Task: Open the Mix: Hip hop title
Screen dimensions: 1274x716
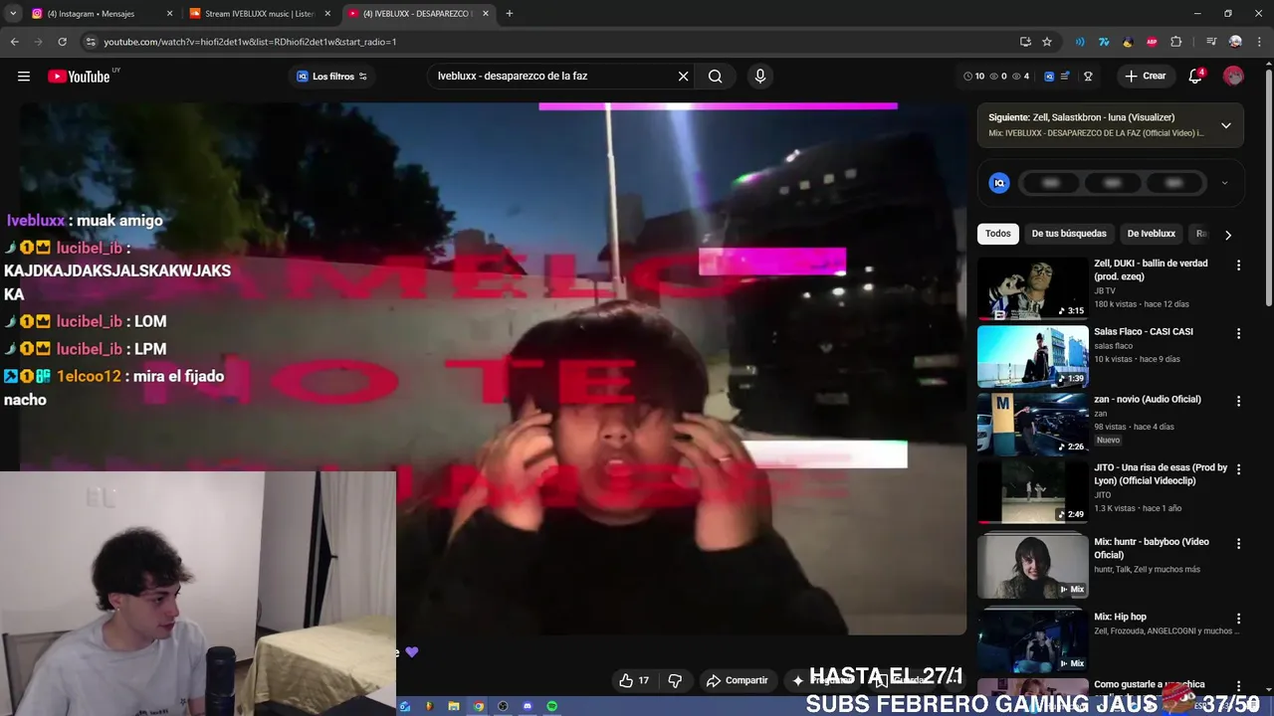Action: click(1120, 617)
